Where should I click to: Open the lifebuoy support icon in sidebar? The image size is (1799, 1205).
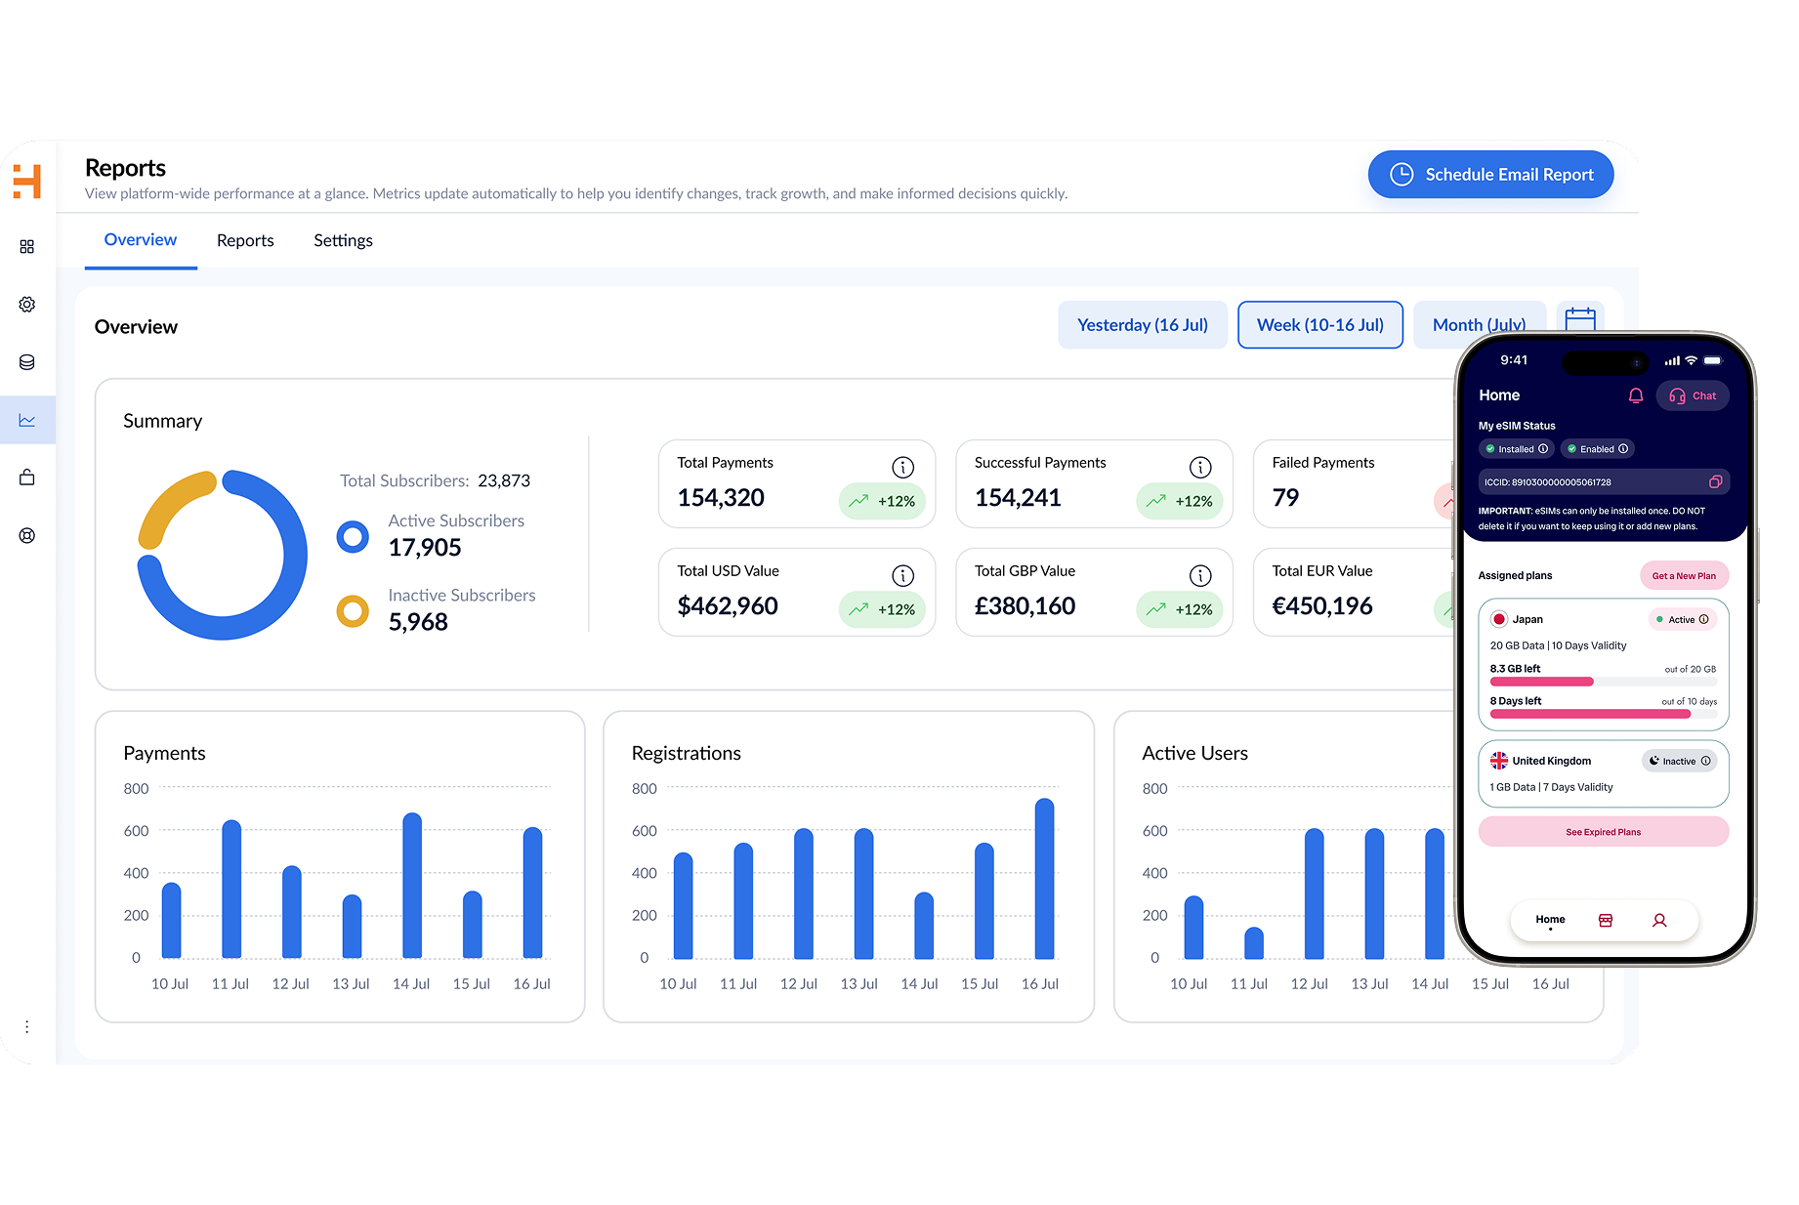pyautogui.click(x=27, y=535)
